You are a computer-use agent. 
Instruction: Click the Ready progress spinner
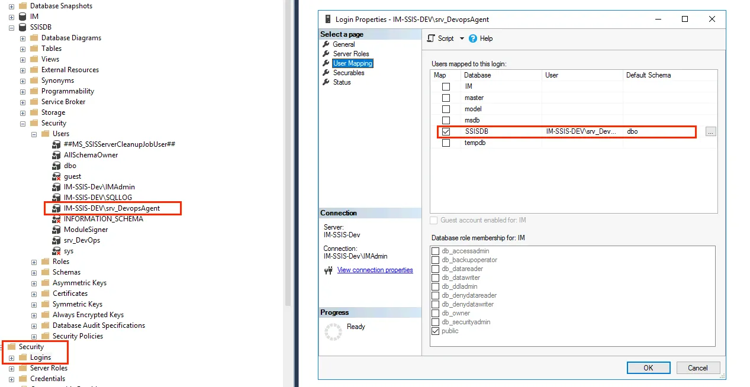coord(333,332)
